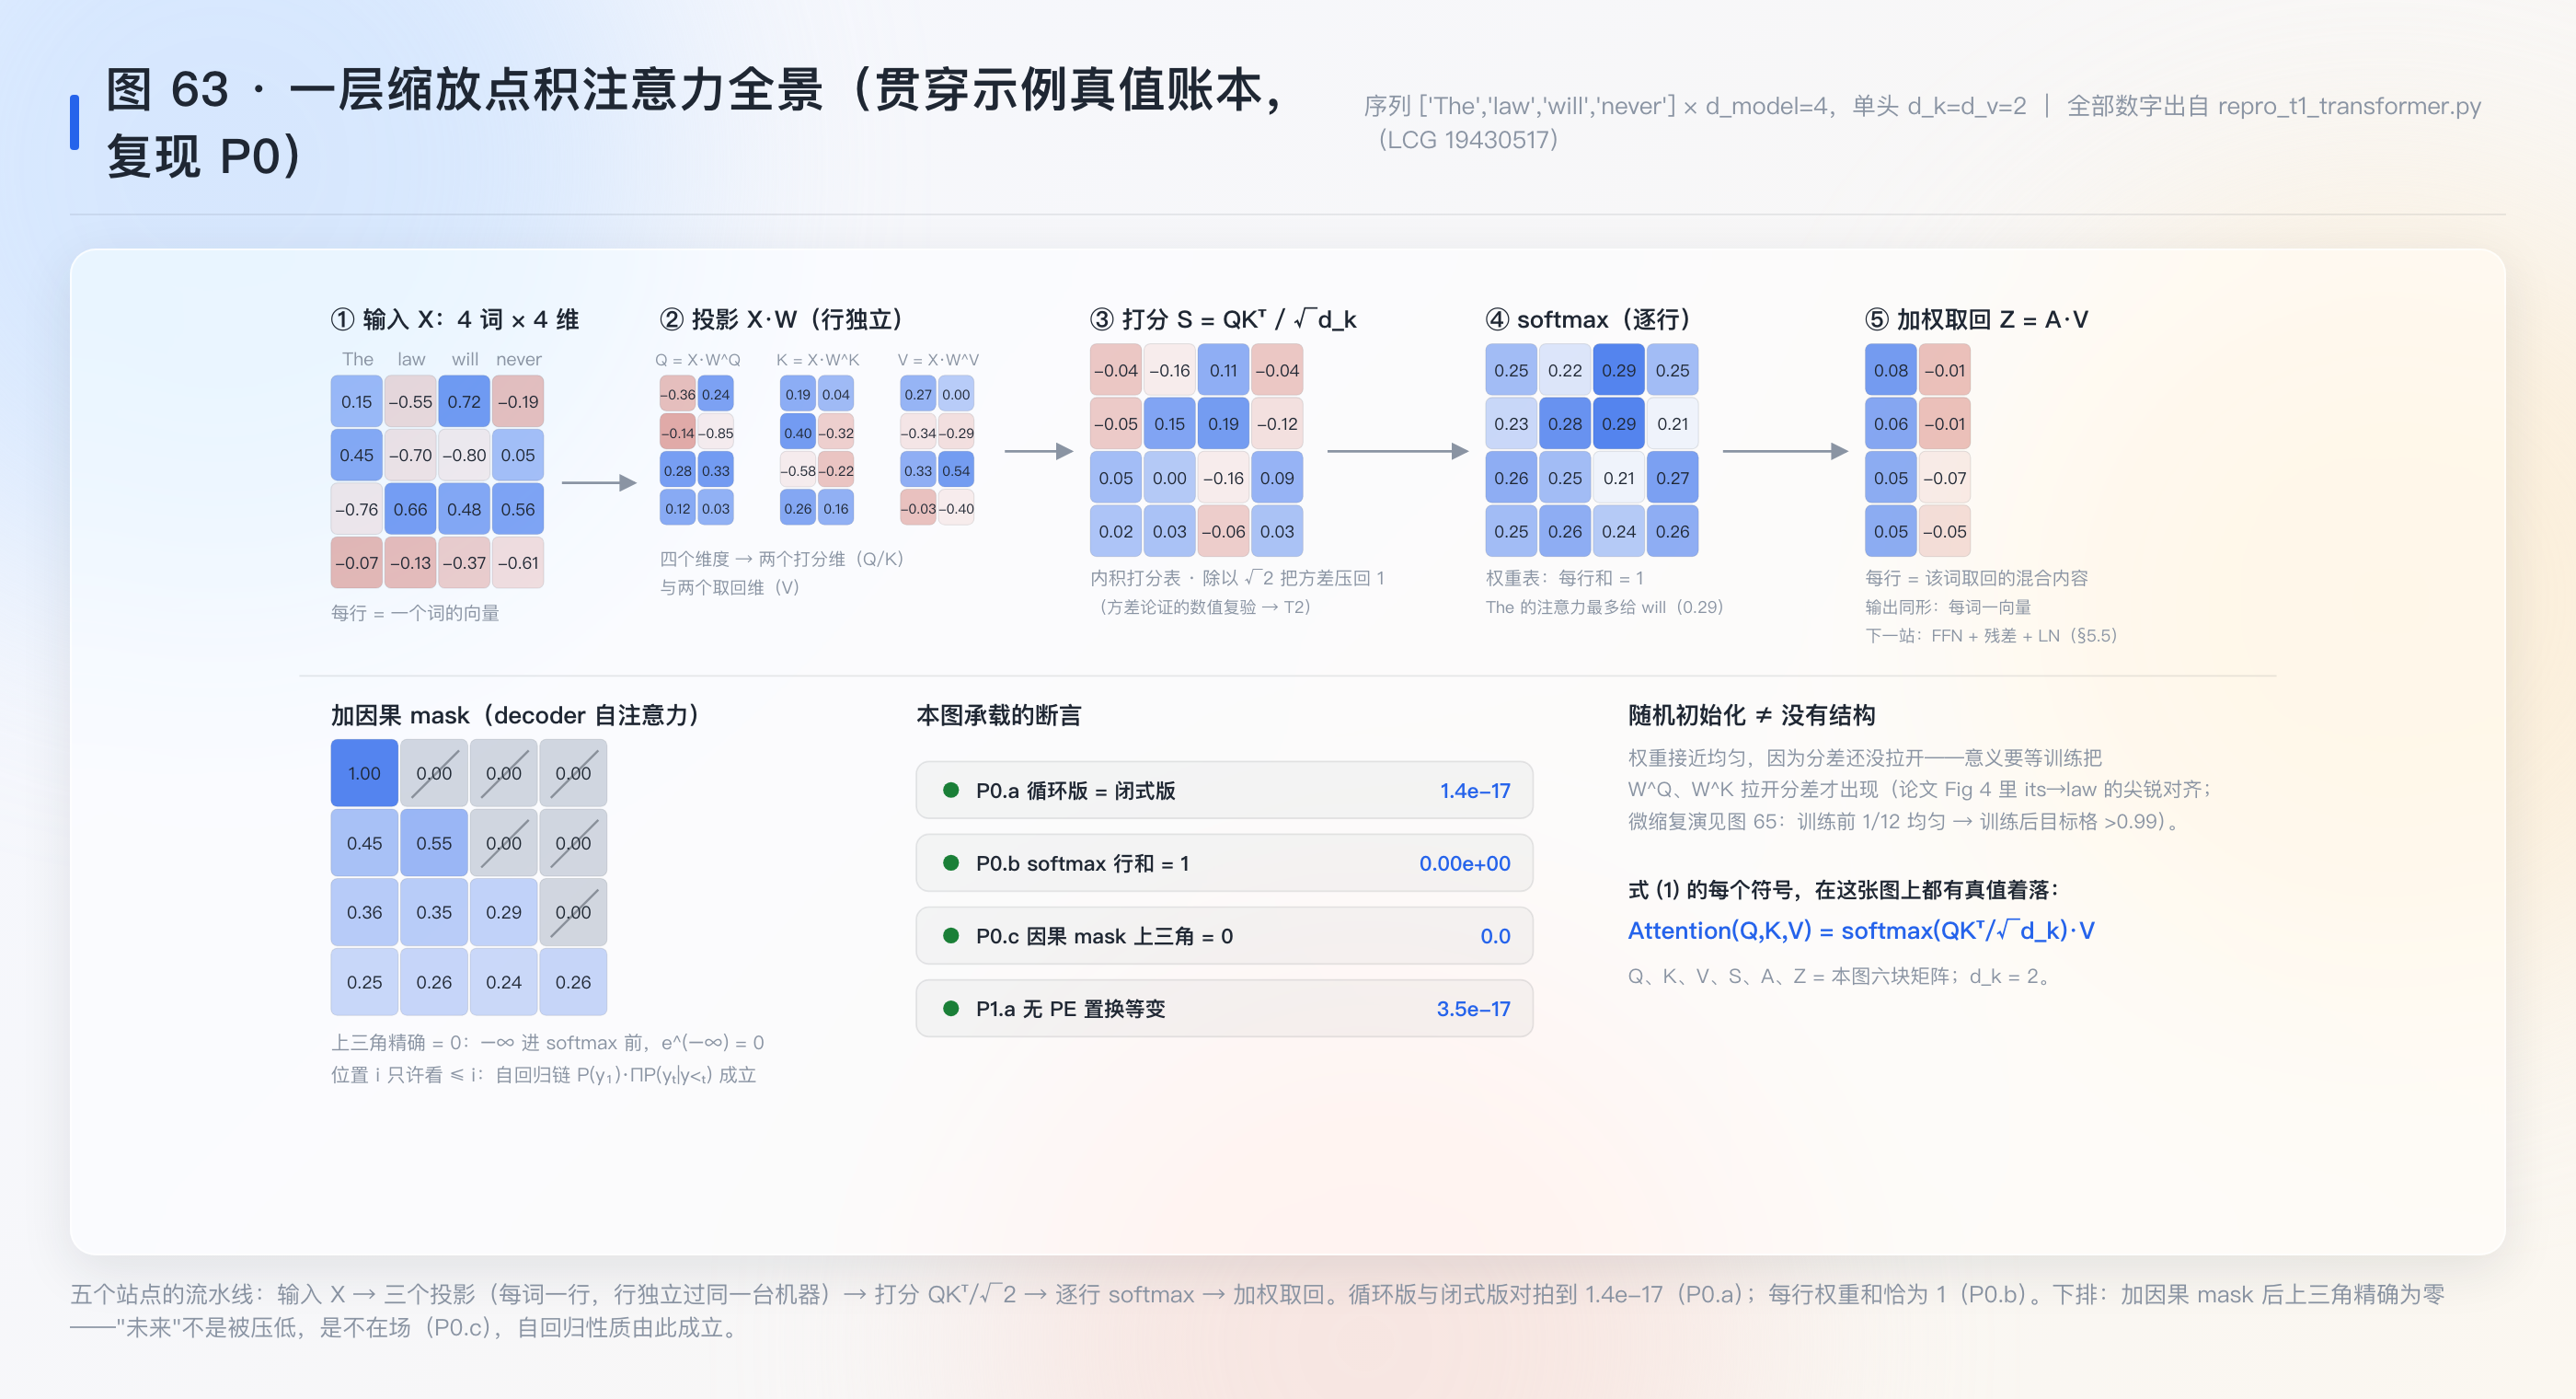
Task: Click the −0.85 cell in the Q matrix
Action: pos(716,433)
